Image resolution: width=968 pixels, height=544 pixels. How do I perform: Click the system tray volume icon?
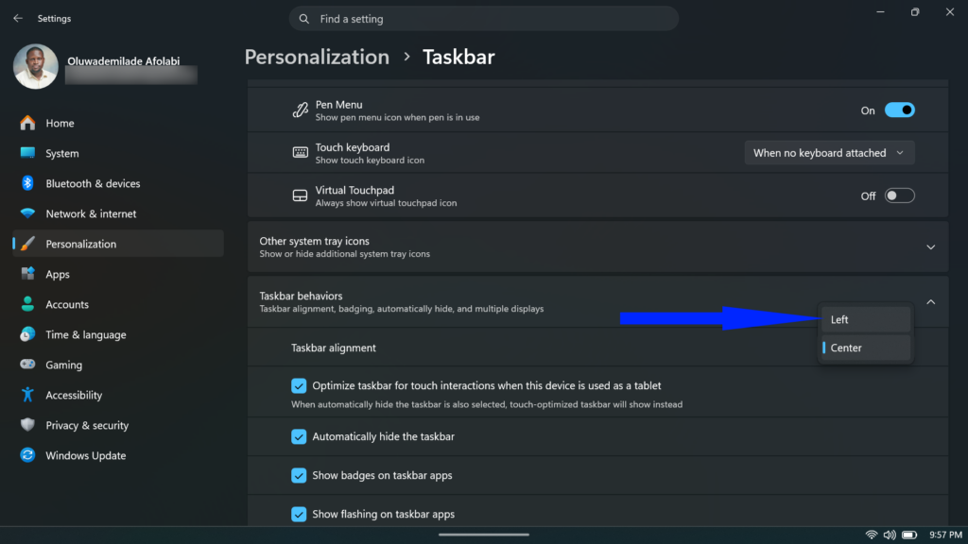click(x=890, y=535)
